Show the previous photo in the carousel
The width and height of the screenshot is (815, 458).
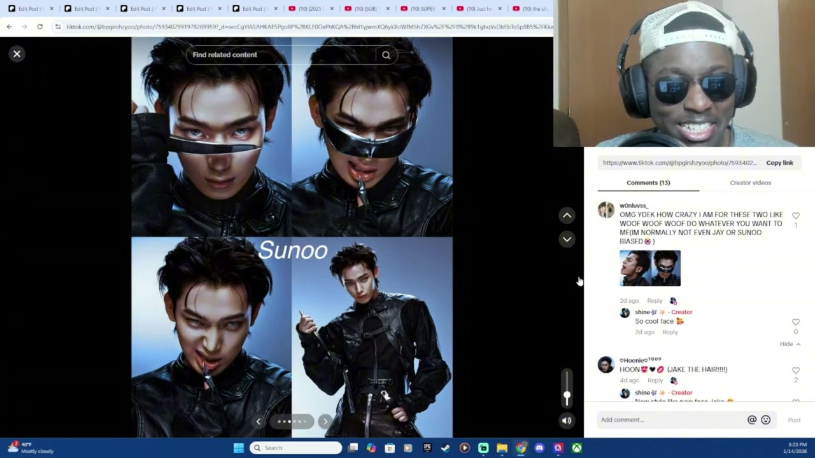[x=258, y=421]
